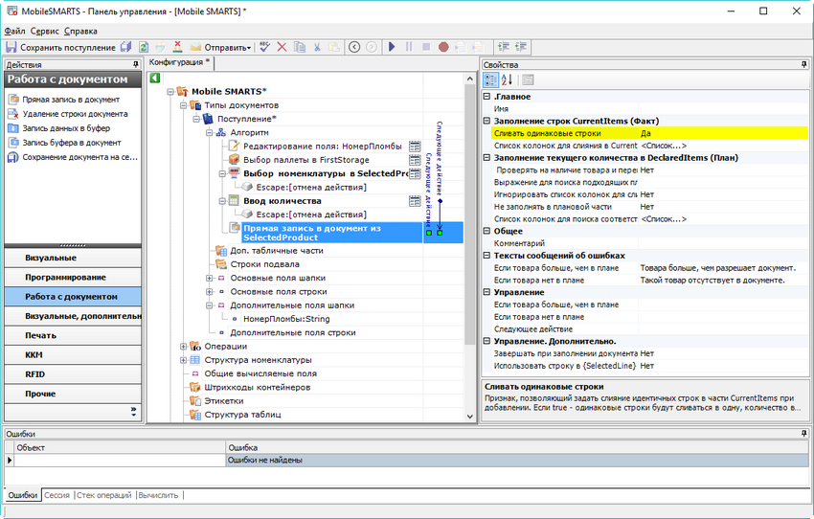Click the red record circle icon
814x519 pixels.
click(443, 47)
